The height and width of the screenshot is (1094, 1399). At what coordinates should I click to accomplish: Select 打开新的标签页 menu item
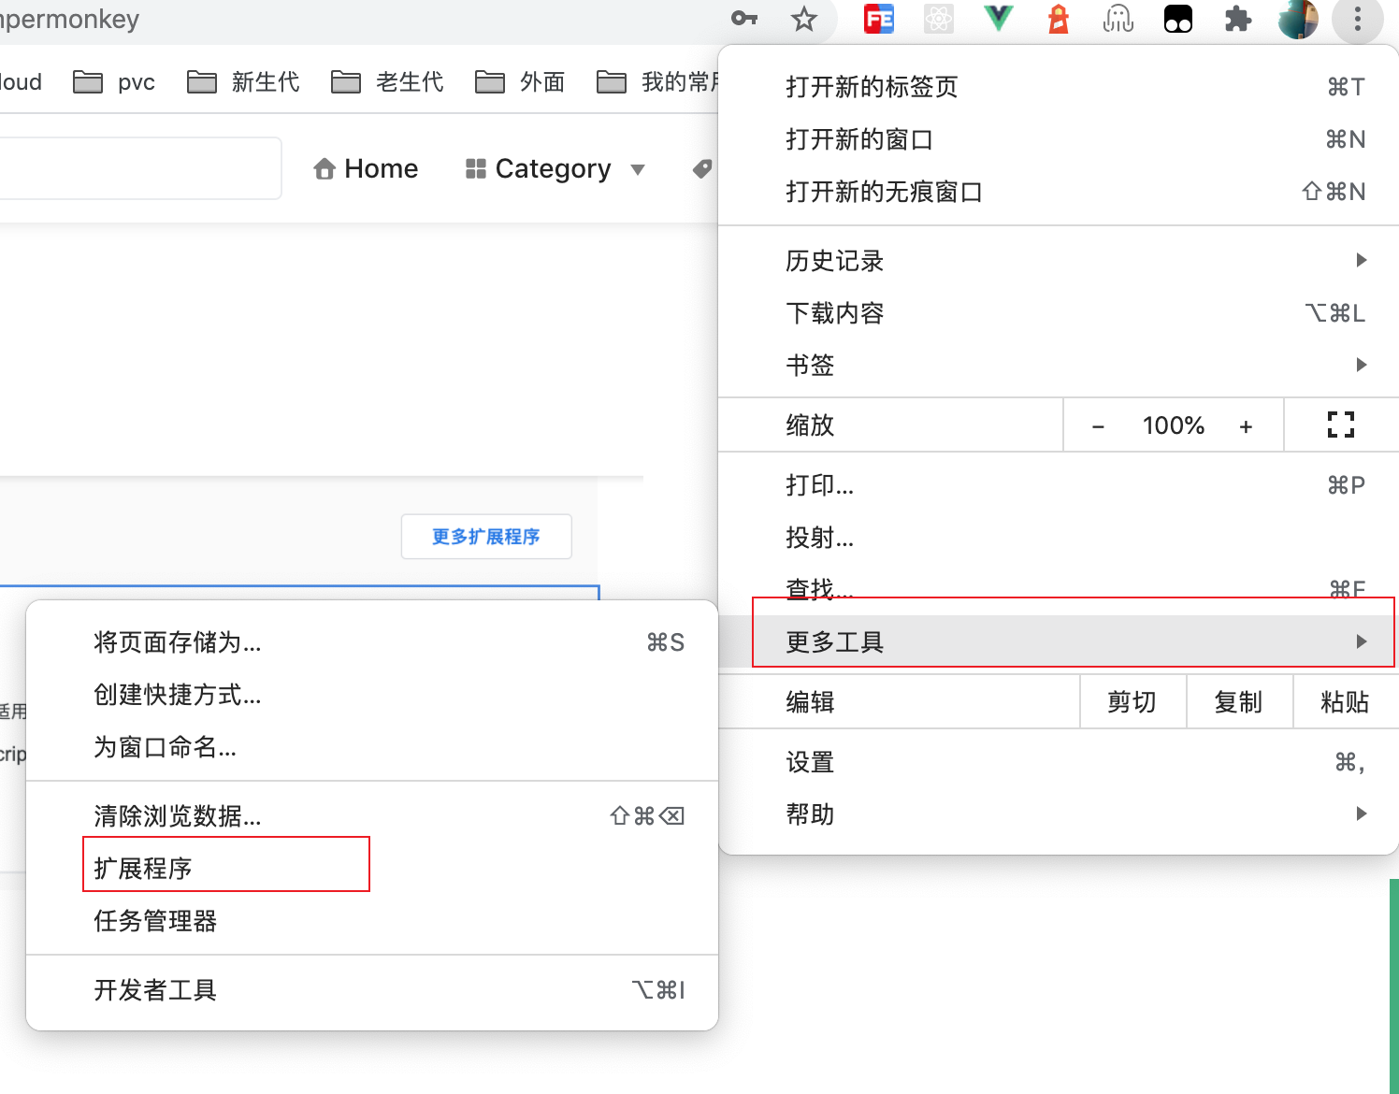pyautogui.click(x=1059, y=87)
